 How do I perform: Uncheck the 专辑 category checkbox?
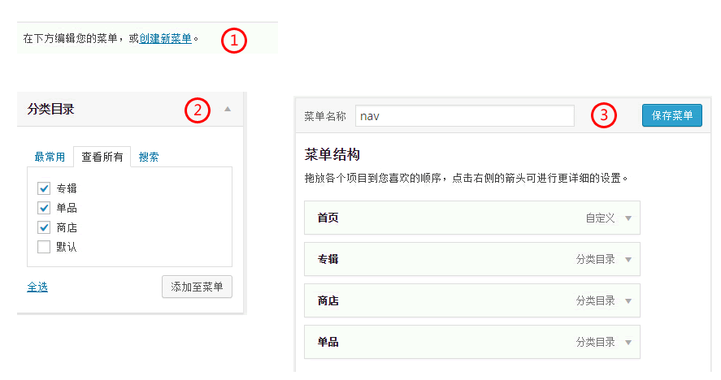click(x=44, y=188)
